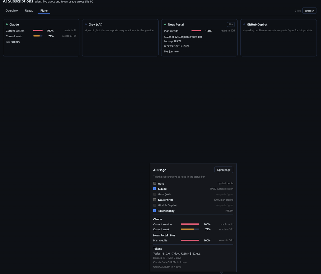Click the Plan credits bar in Nous Portal card
Screen dimensions: 321x274
(196, 31)
